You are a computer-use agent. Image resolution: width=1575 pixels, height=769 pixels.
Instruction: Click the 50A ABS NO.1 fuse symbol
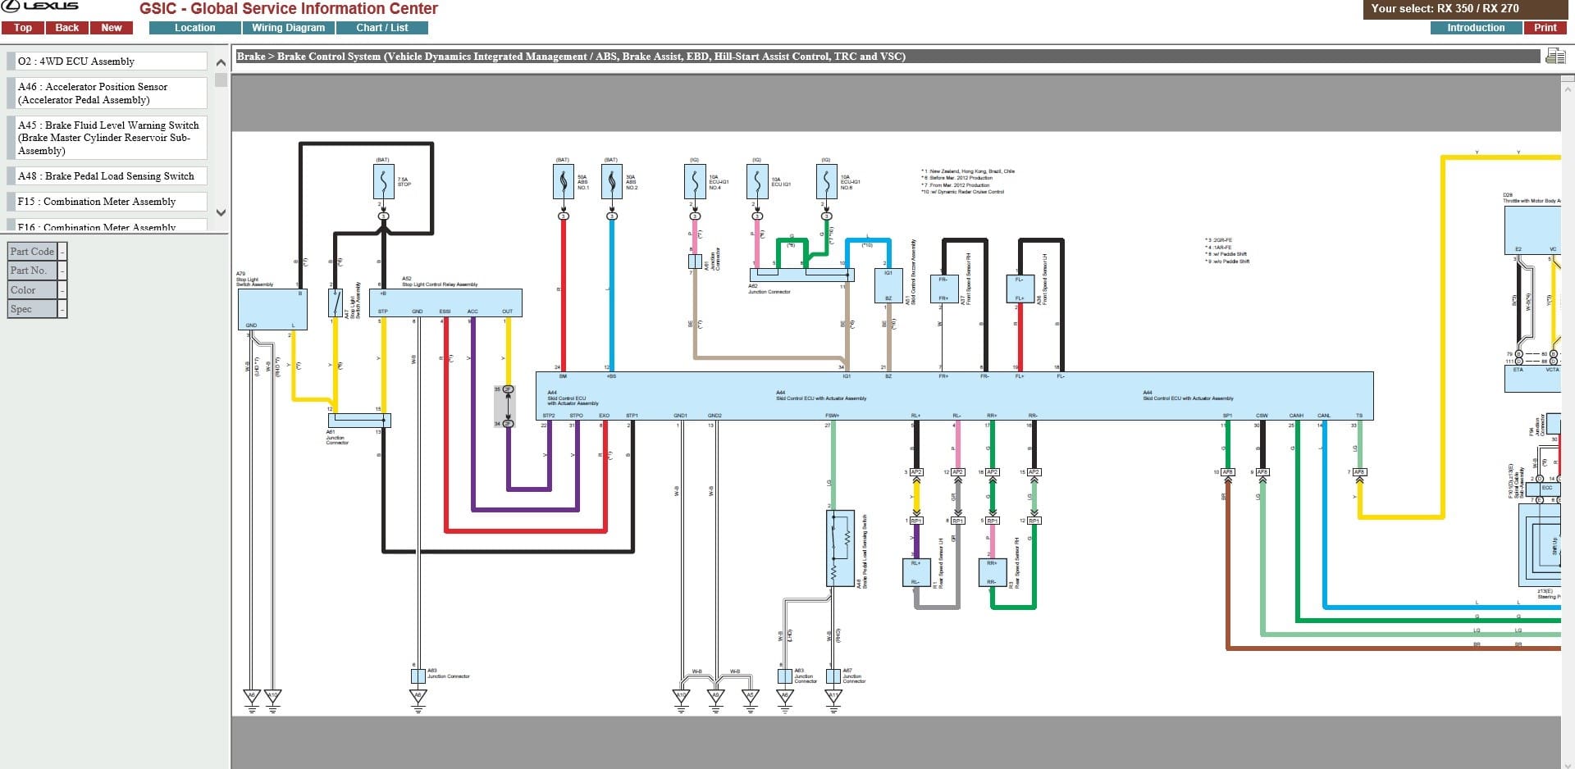tap(564, 182)
